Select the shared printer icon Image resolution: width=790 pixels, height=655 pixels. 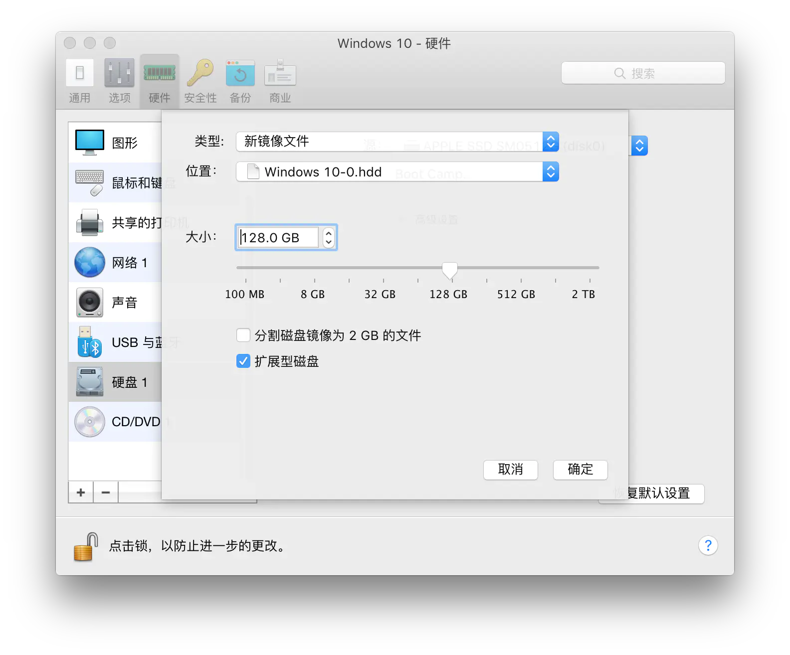point(90,223)
